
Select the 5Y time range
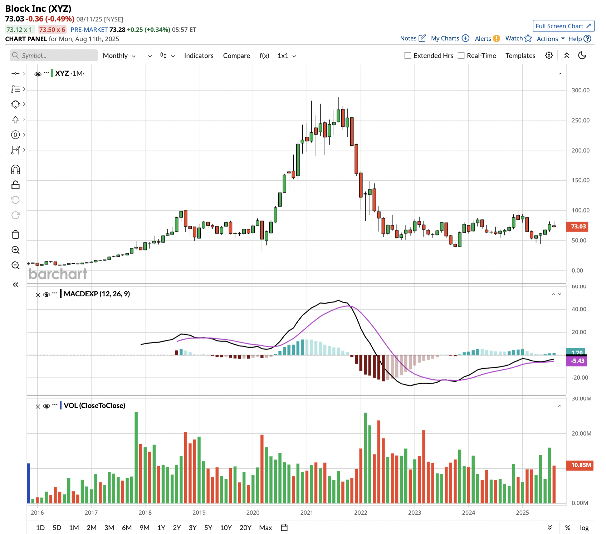208,528
